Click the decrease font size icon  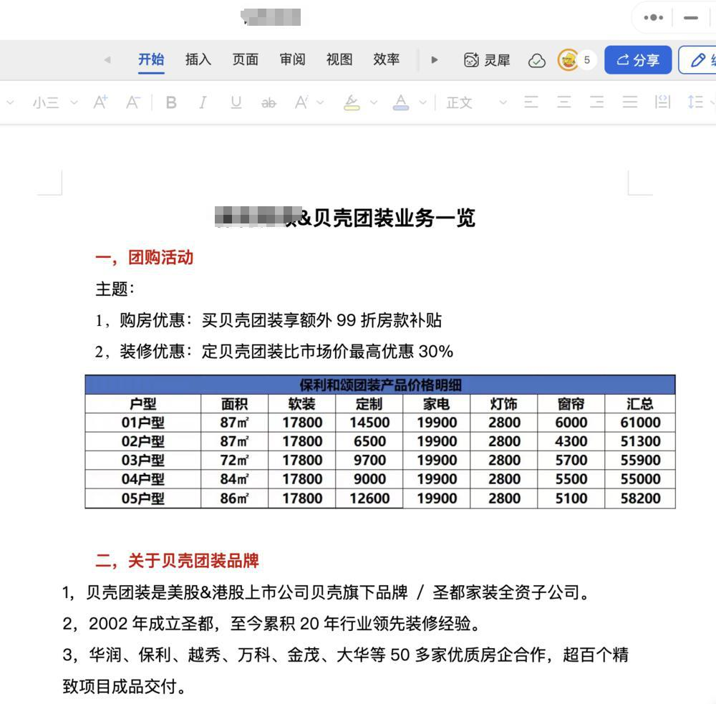click(x=133, y=102)
